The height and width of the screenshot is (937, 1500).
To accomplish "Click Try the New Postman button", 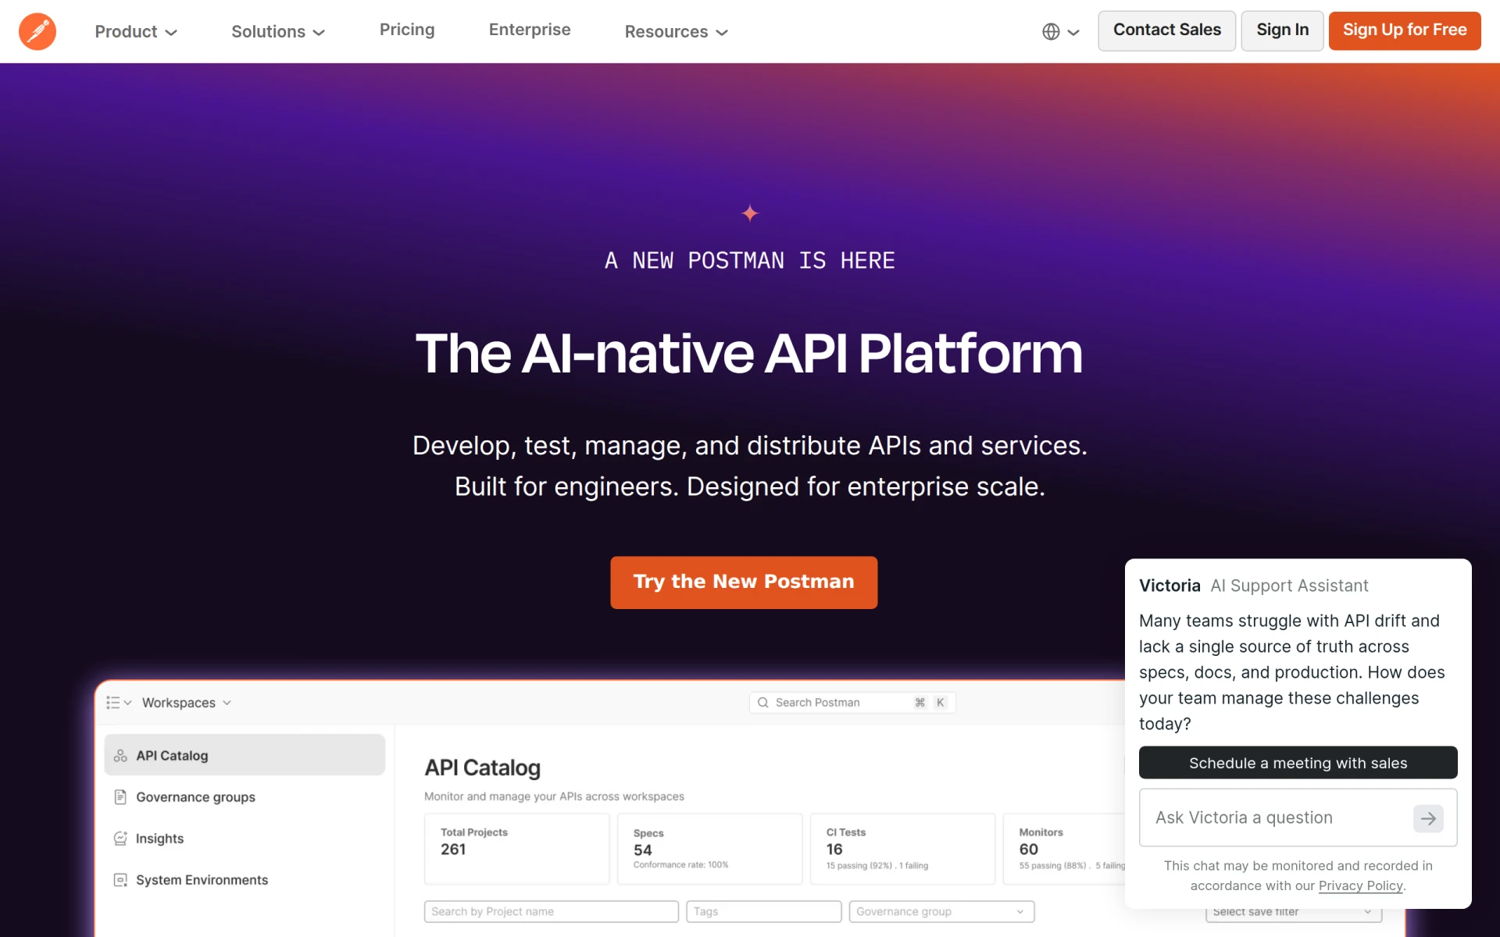I will [x=744, y=583].
